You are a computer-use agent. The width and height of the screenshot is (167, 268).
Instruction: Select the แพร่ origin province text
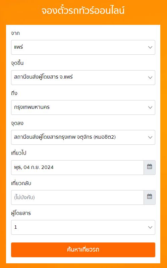(x=18, y=47)
